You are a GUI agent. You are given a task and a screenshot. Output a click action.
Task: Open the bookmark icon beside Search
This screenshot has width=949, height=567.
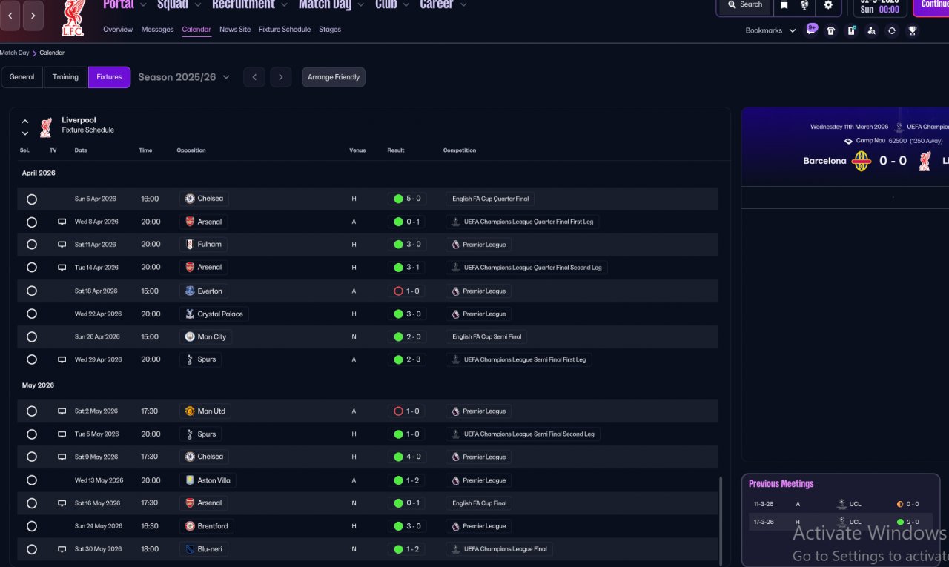click(x=784, y=5)
